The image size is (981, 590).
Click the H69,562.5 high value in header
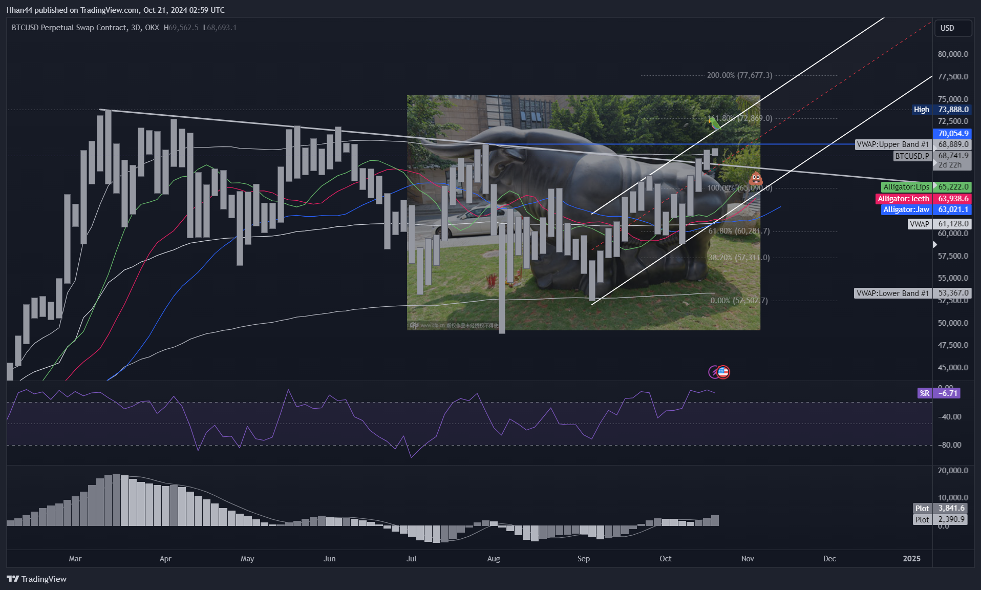181,28
